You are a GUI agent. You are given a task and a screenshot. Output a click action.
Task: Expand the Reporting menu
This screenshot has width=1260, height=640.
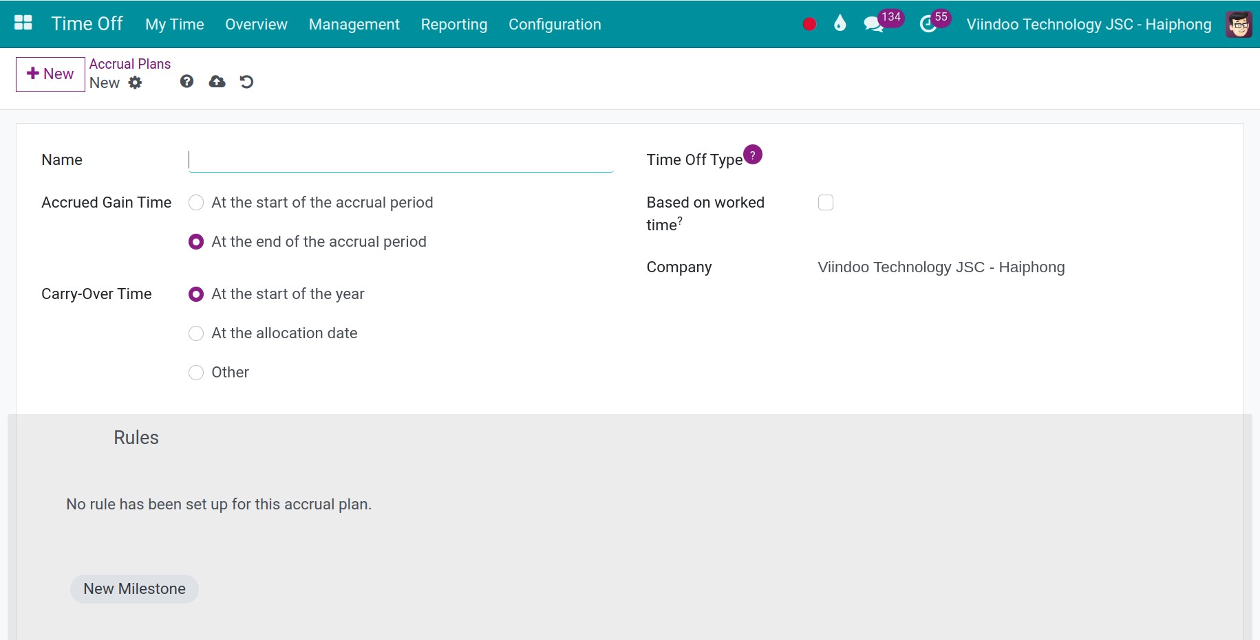454,24
